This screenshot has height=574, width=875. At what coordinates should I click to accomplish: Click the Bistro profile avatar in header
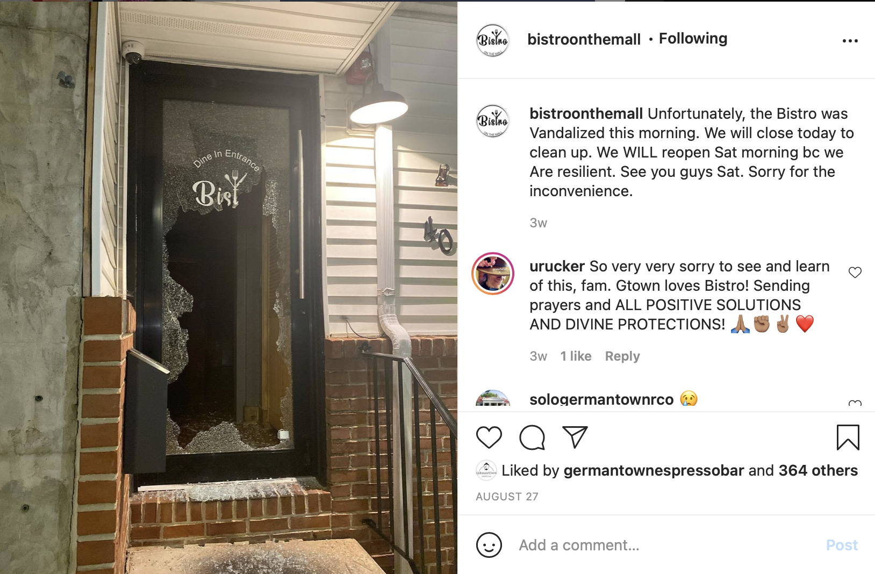click(492, 40)
